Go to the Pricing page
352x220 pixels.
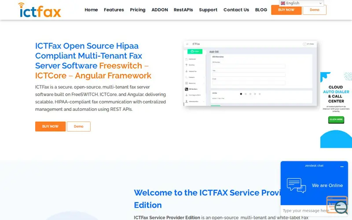coord(138,10)
